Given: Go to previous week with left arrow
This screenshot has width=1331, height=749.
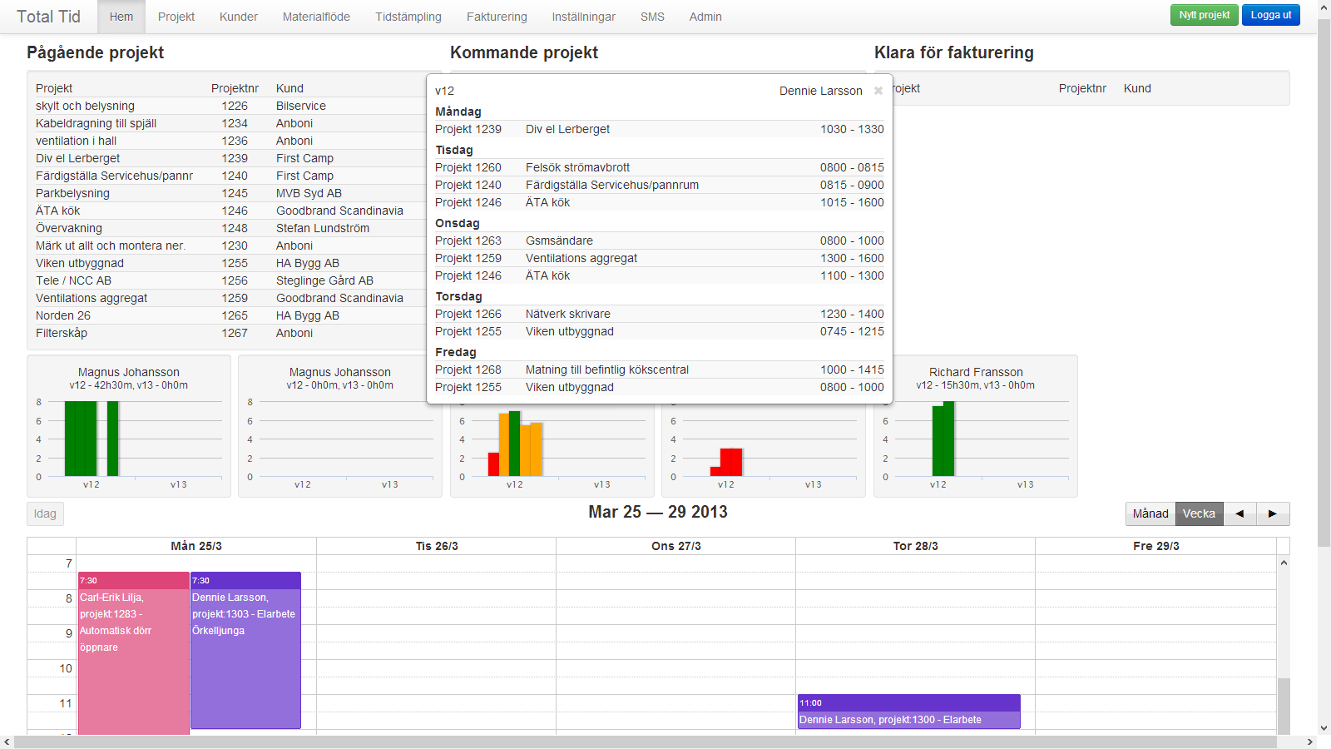Looking at the screenshot, I should tap(1239, 513).
